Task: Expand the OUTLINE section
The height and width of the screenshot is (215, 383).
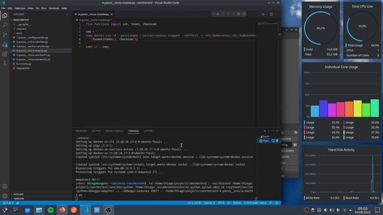Action: pos(19,195)
